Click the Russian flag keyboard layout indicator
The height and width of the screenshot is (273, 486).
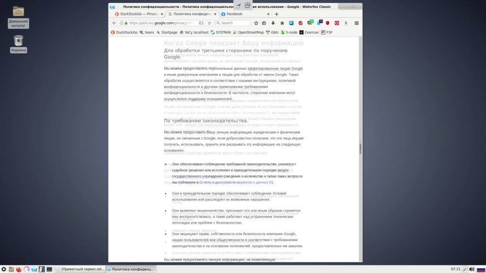tap(481, 269)
